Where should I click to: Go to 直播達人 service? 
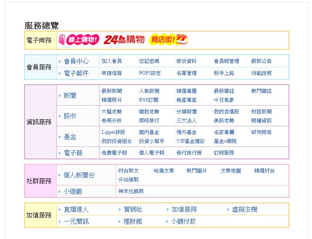tap(76, 209)
